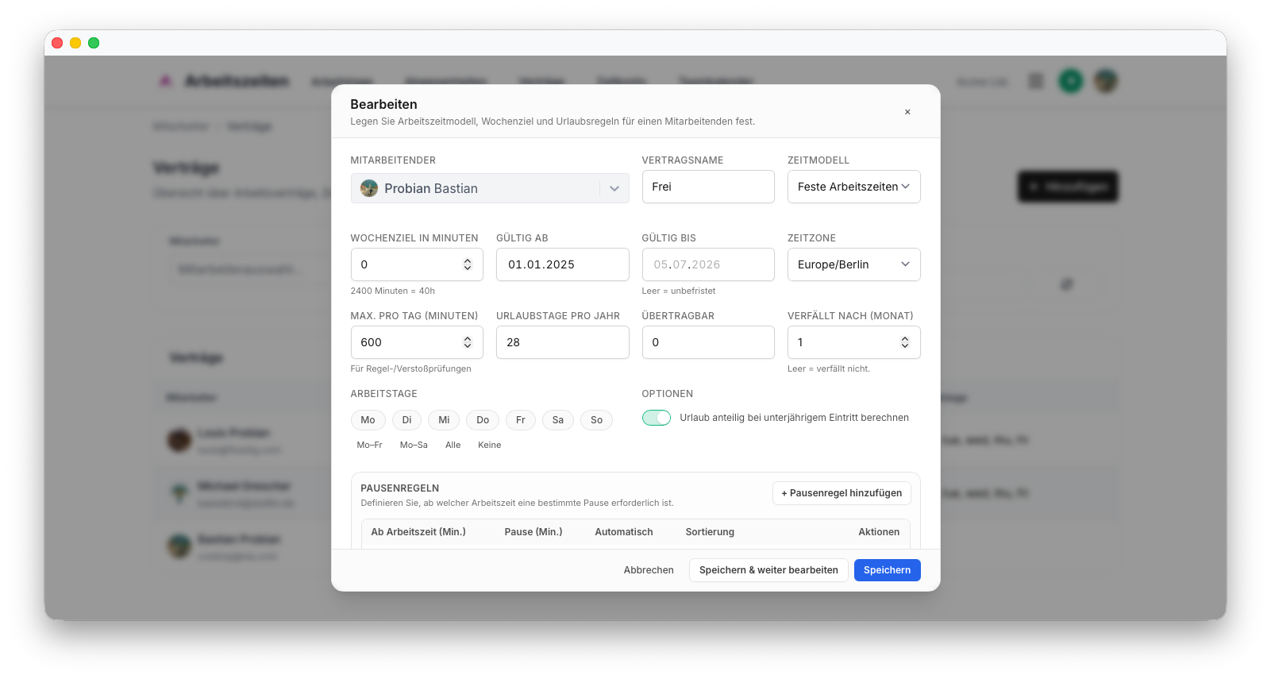Click the Automatisch column header

(624, 532)
